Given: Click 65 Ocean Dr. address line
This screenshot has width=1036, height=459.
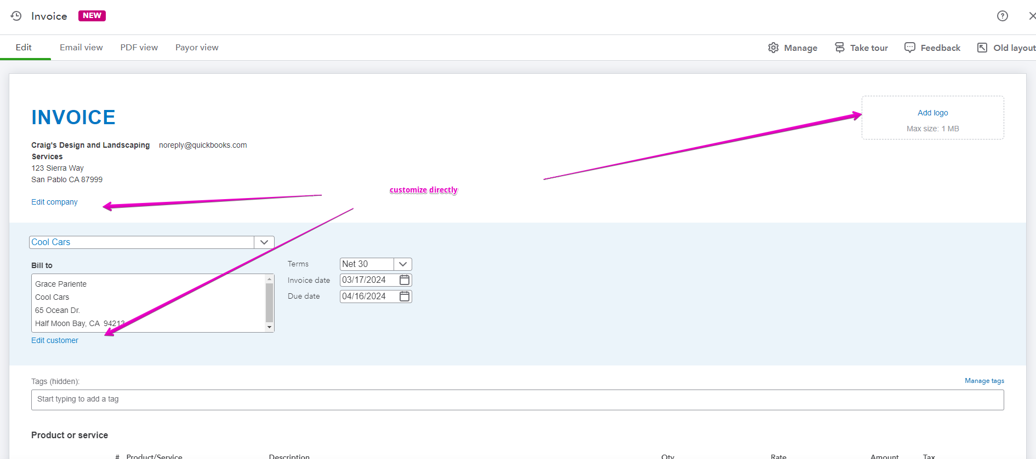Looking at the screenshot, I should point(58,310).
